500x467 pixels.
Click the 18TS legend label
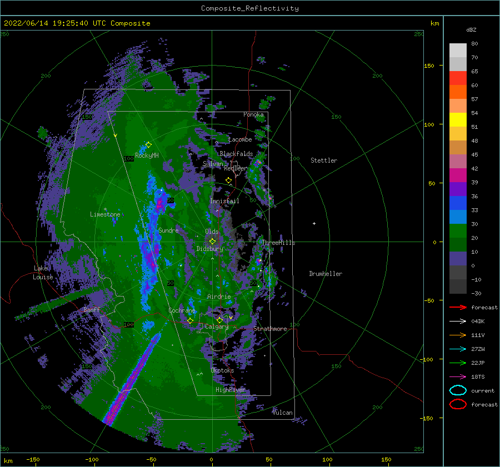[x=478, y=377]
